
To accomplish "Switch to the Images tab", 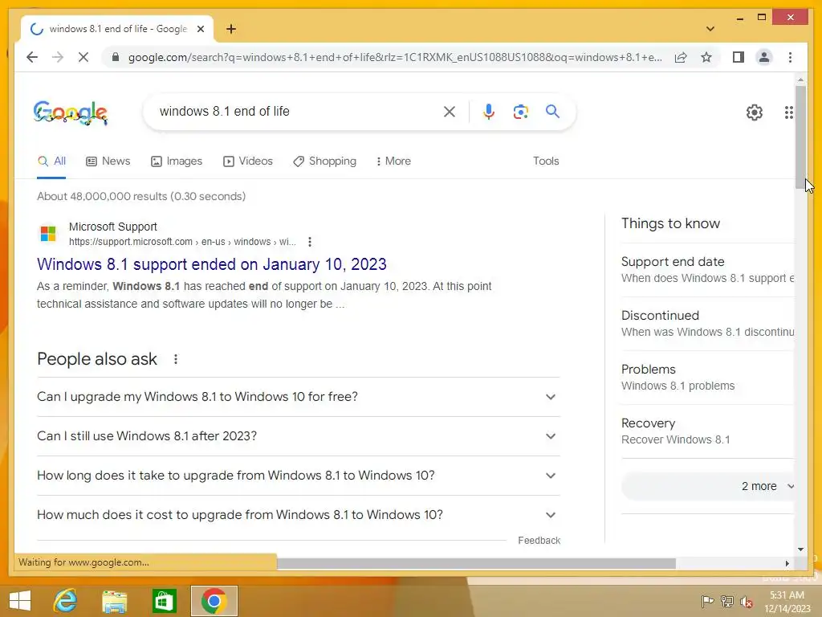I will tap(177, 161).
